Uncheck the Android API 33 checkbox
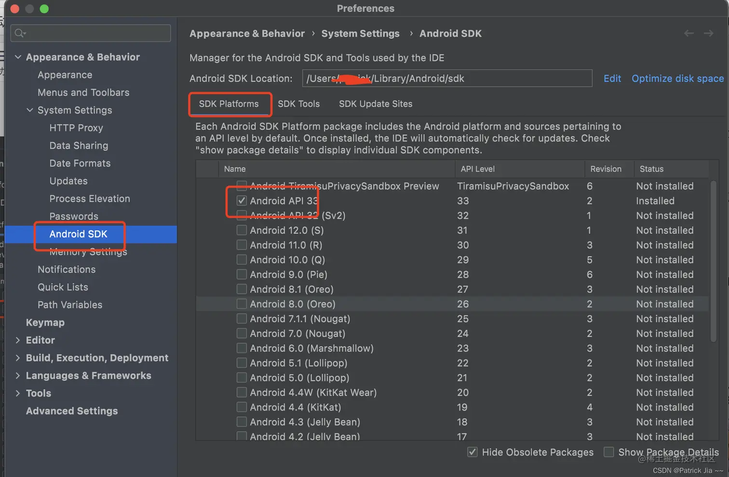This screenshot has height=477, width=729. click(242, 201)
